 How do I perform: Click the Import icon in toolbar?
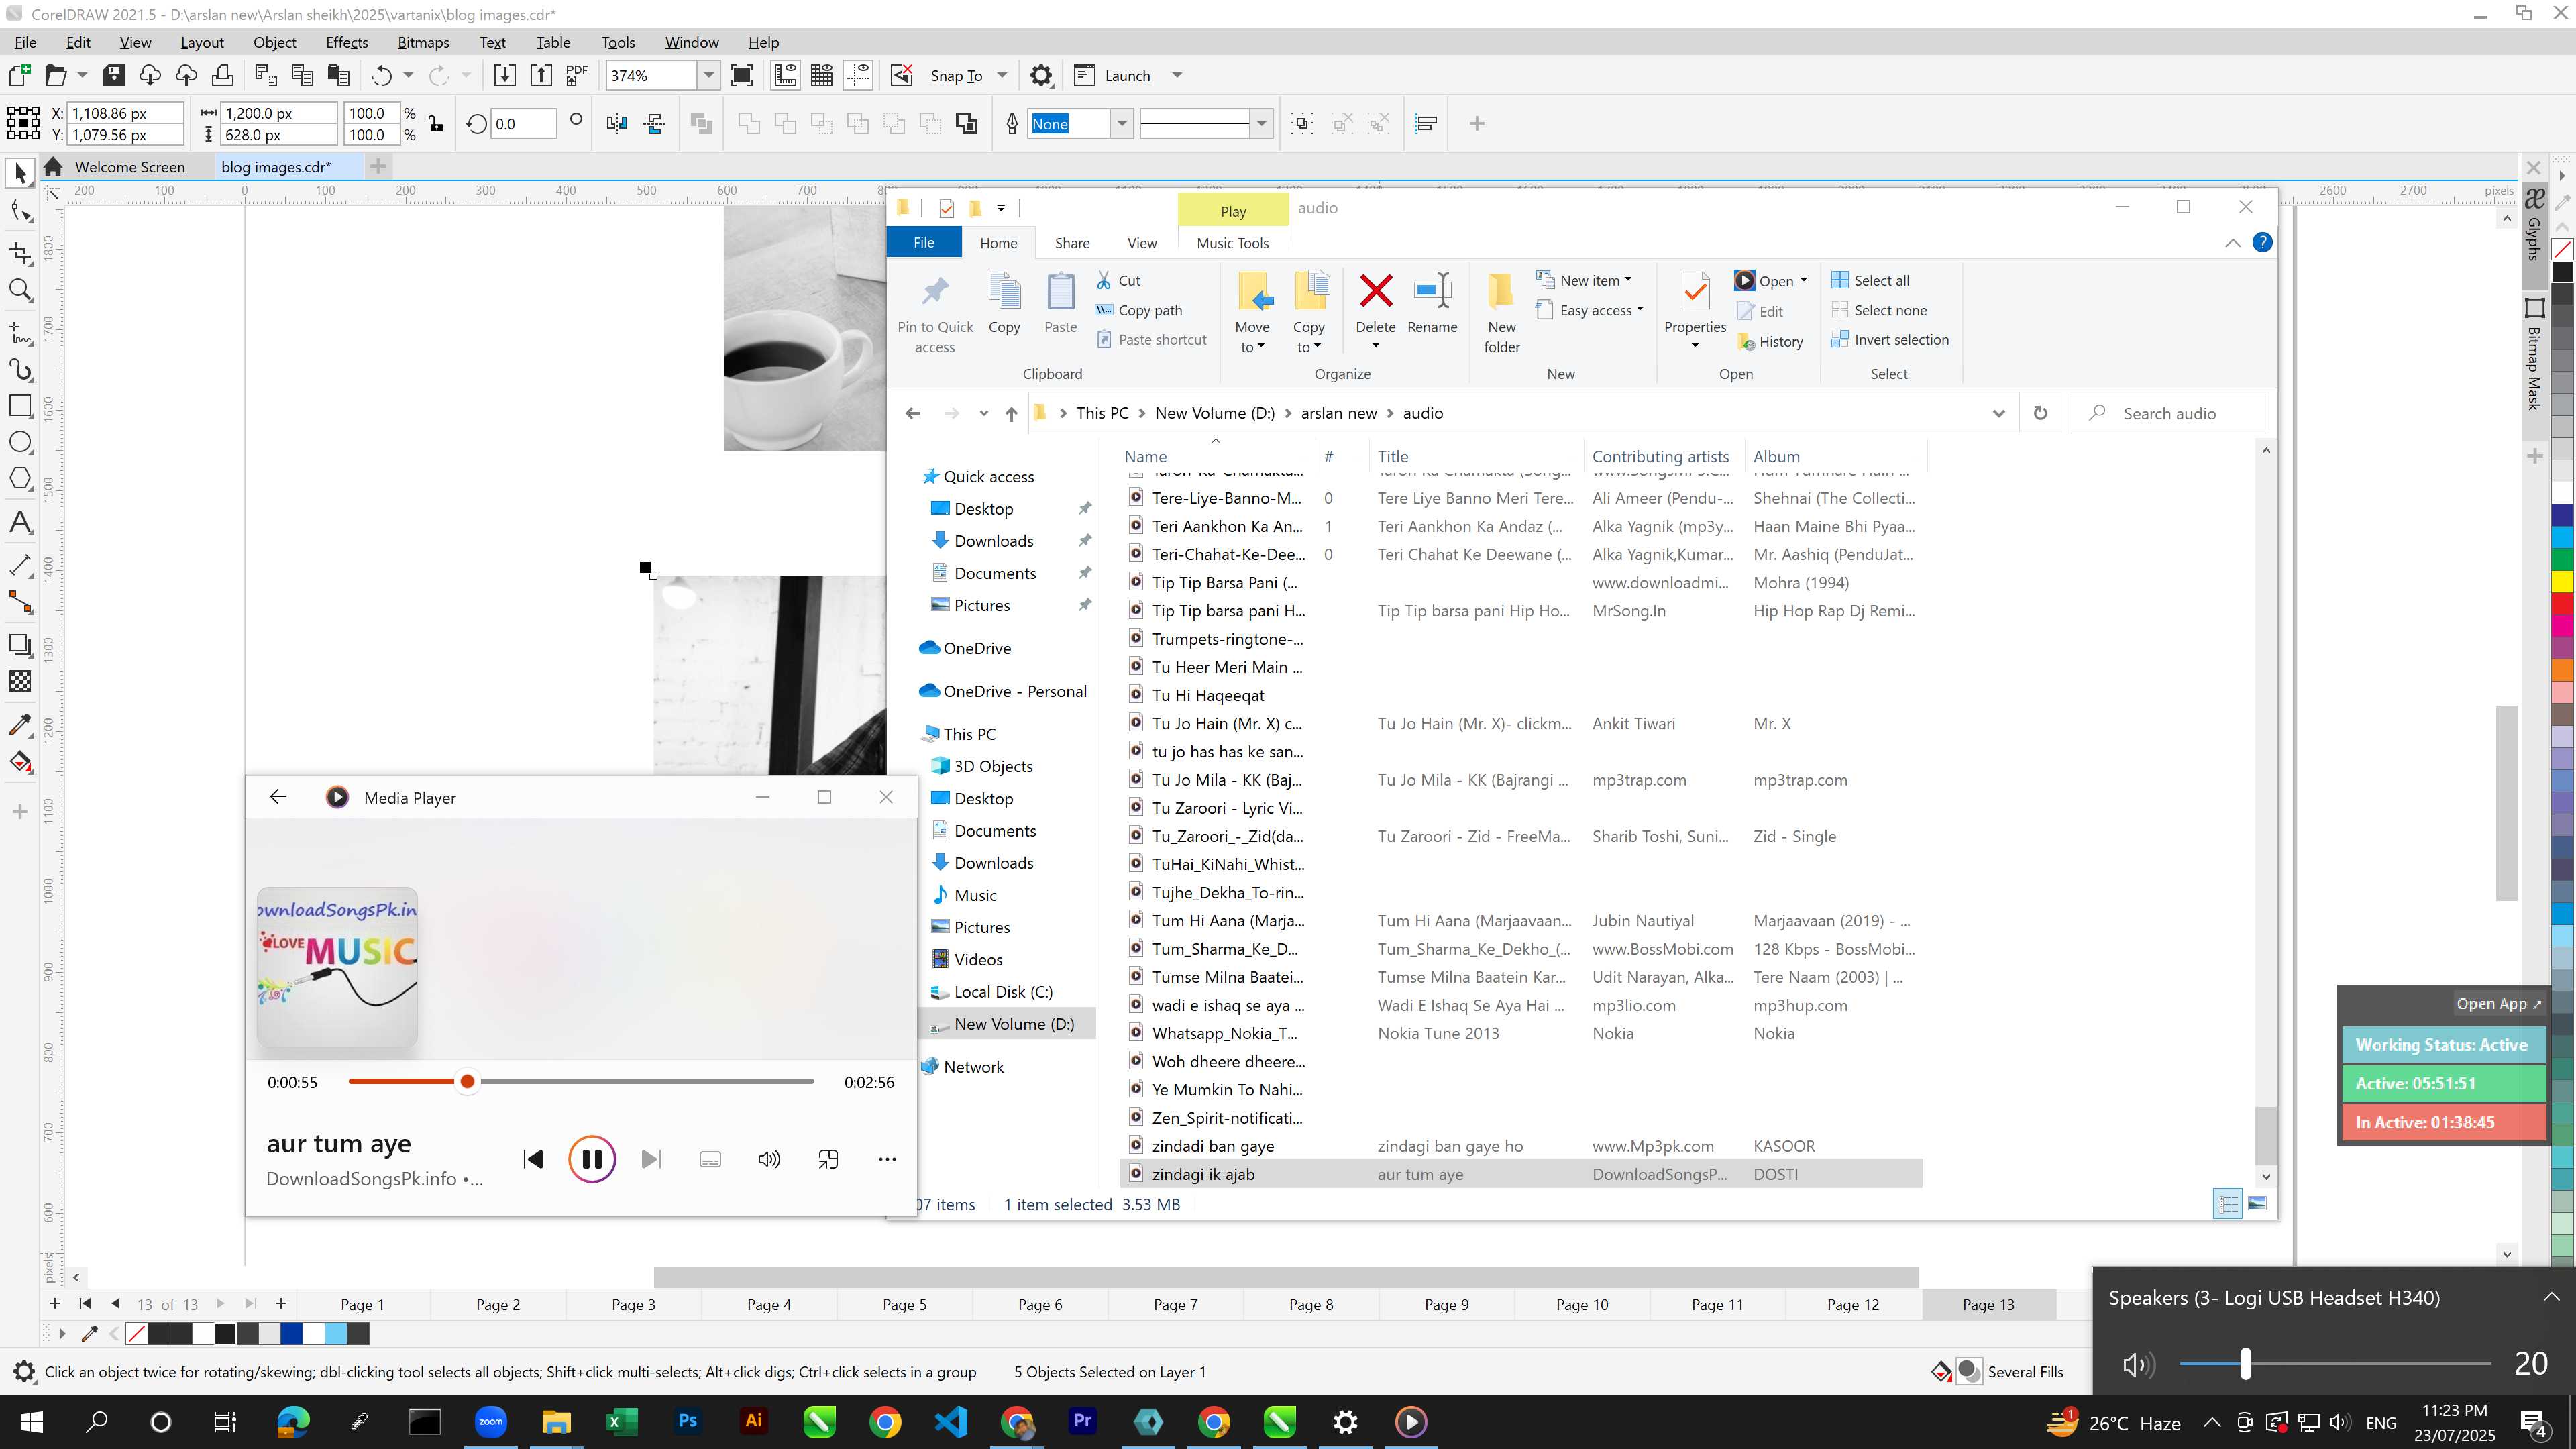coord(505,75)
